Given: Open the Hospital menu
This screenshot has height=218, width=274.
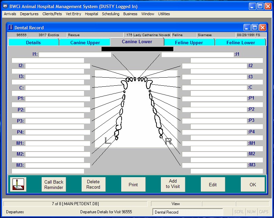Looking at the screenshot, I should point(91,14).
